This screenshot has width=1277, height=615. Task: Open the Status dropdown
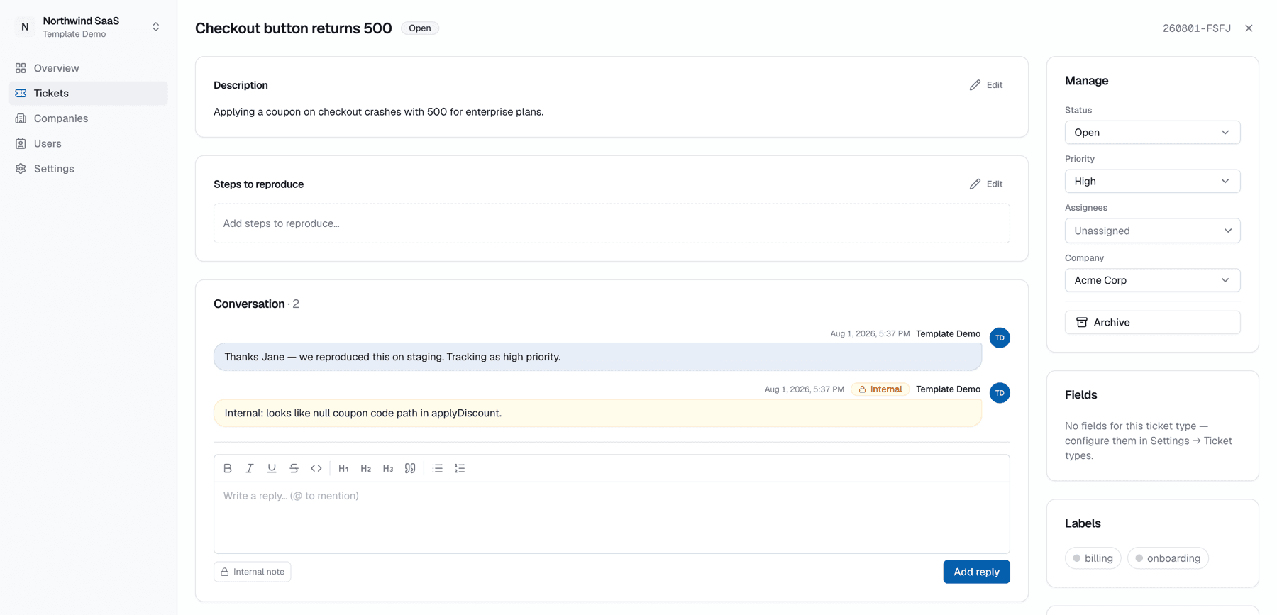pyautogui.click(x=1152, y=133)
